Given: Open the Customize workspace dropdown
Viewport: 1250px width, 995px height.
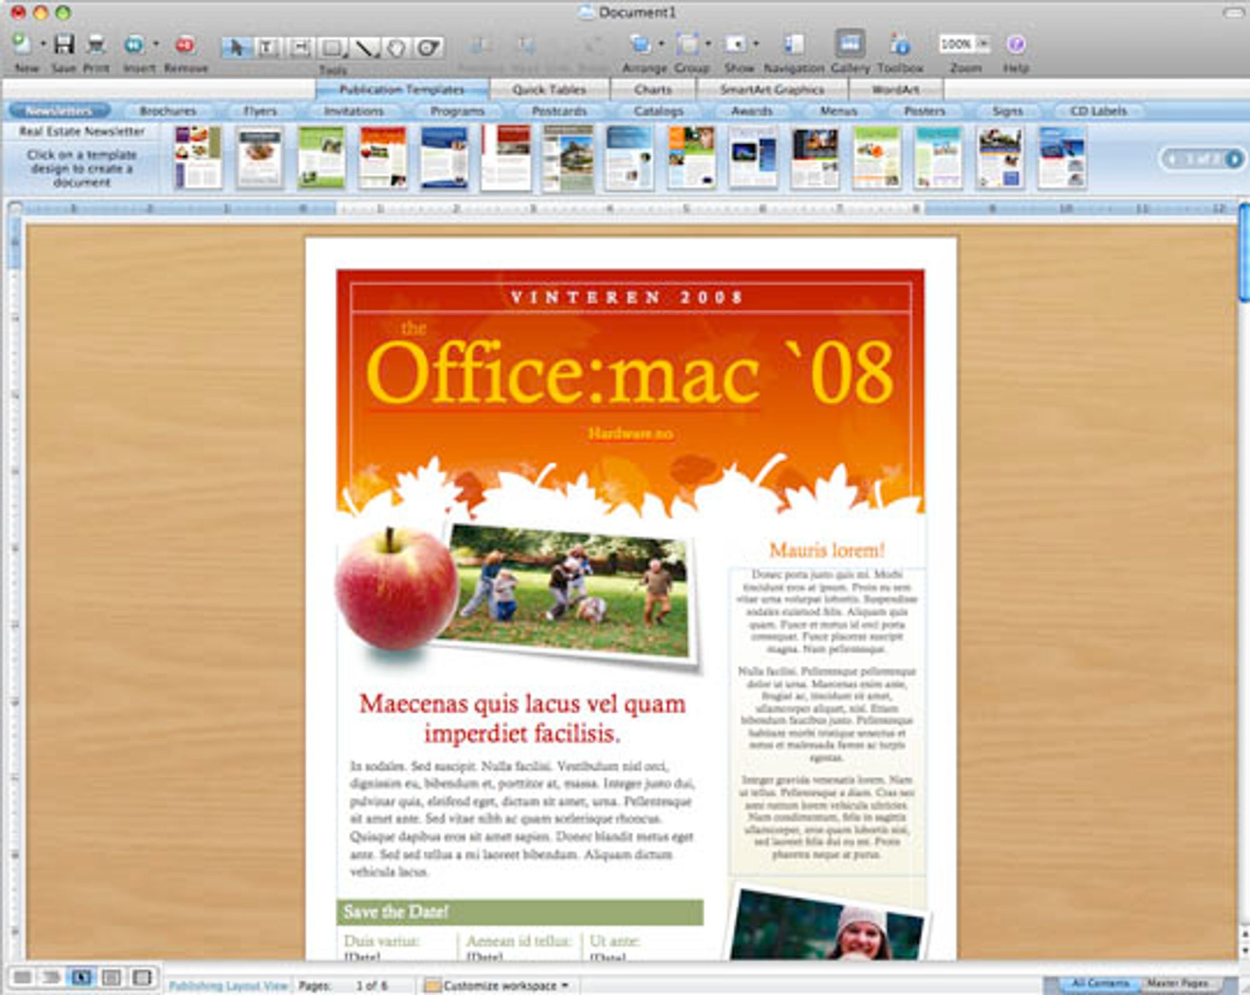Looking at the screenshot, I should point(497,986).
